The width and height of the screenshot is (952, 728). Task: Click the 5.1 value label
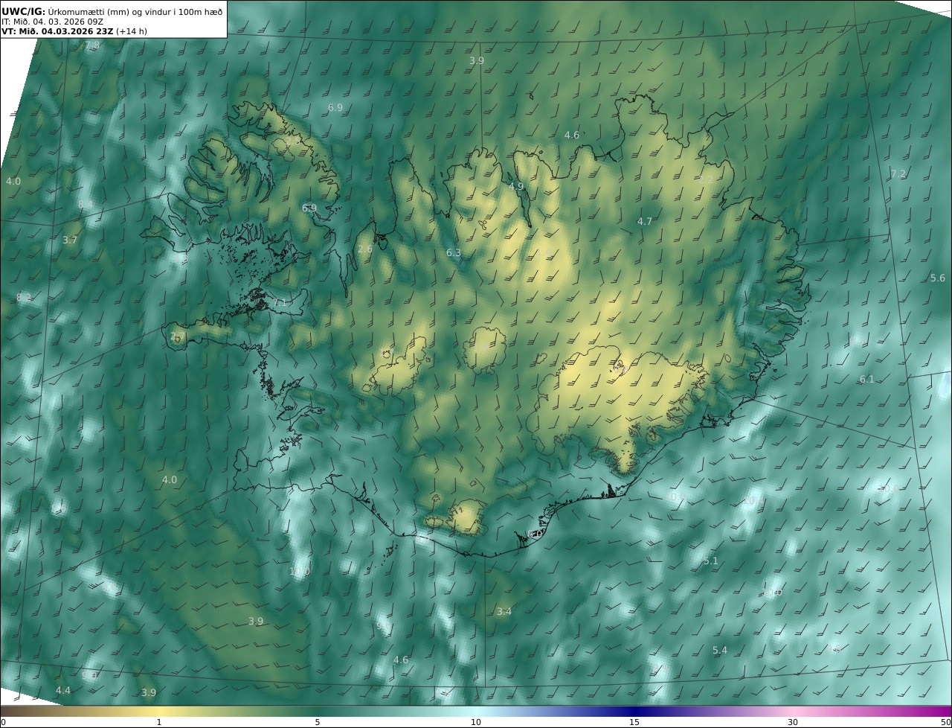pyautogui.click(x=711, y=561)
